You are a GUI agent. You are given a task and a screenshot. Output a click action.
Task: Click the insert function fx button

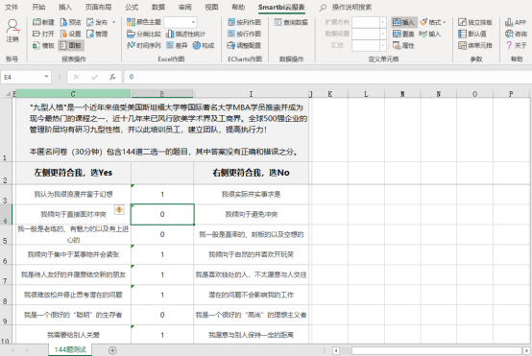point(112,77)
